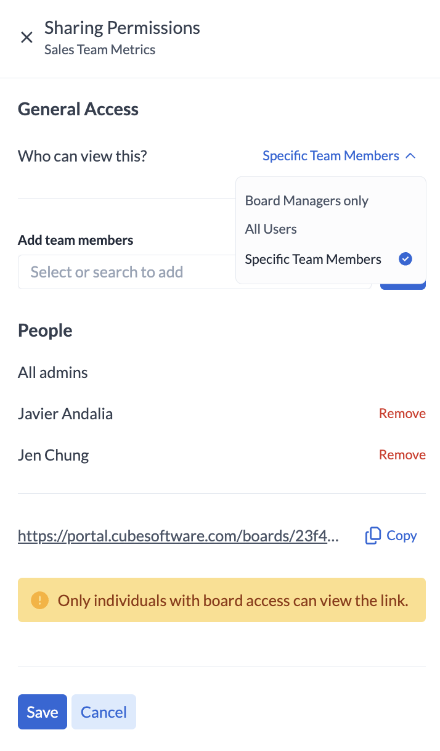The image size is (440, 751).
Task: Click the partially hidden blue add button
Action: [x=403, y=286]
